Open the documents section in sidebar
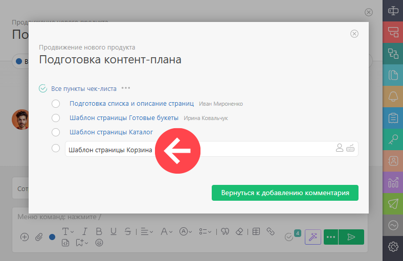Screen dimensions: 403x261 pos(393,75)
